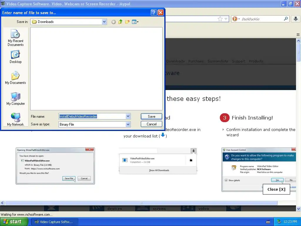
Task: Click the dialog Help question mark button
Action: [154, 12]
